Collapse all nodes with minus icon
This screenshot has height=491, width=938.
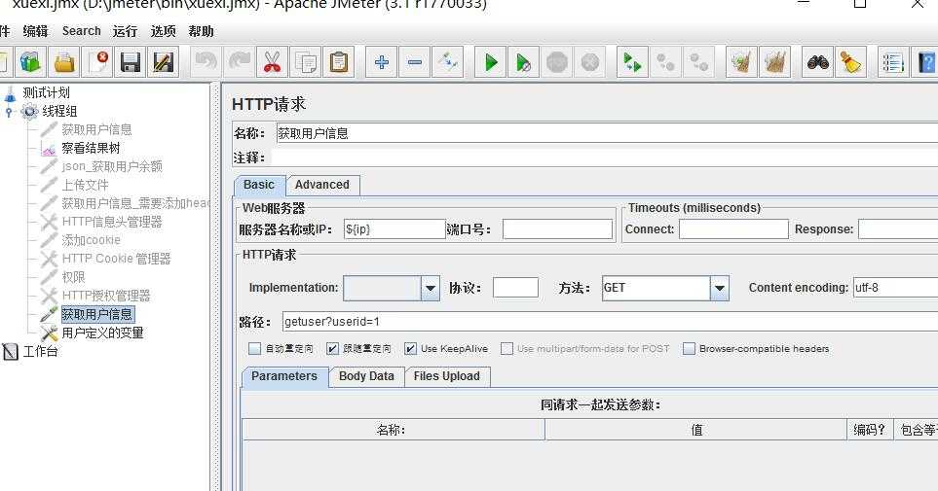[x=415, y=62]
